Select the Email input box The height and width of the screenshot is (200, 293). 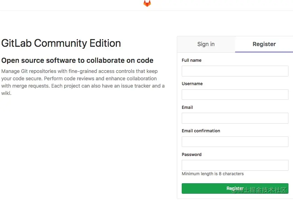pyautogui.click(x=235, y=118)
